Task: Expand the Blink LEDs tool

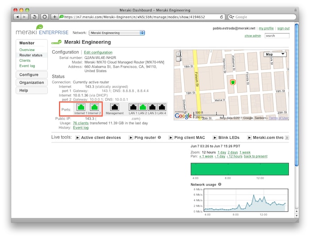Action: pos(215,138)
